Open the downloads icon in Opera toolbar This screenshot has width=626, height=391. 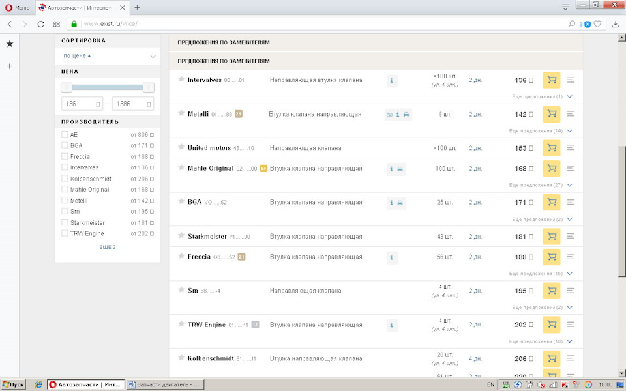click(615, 24)
